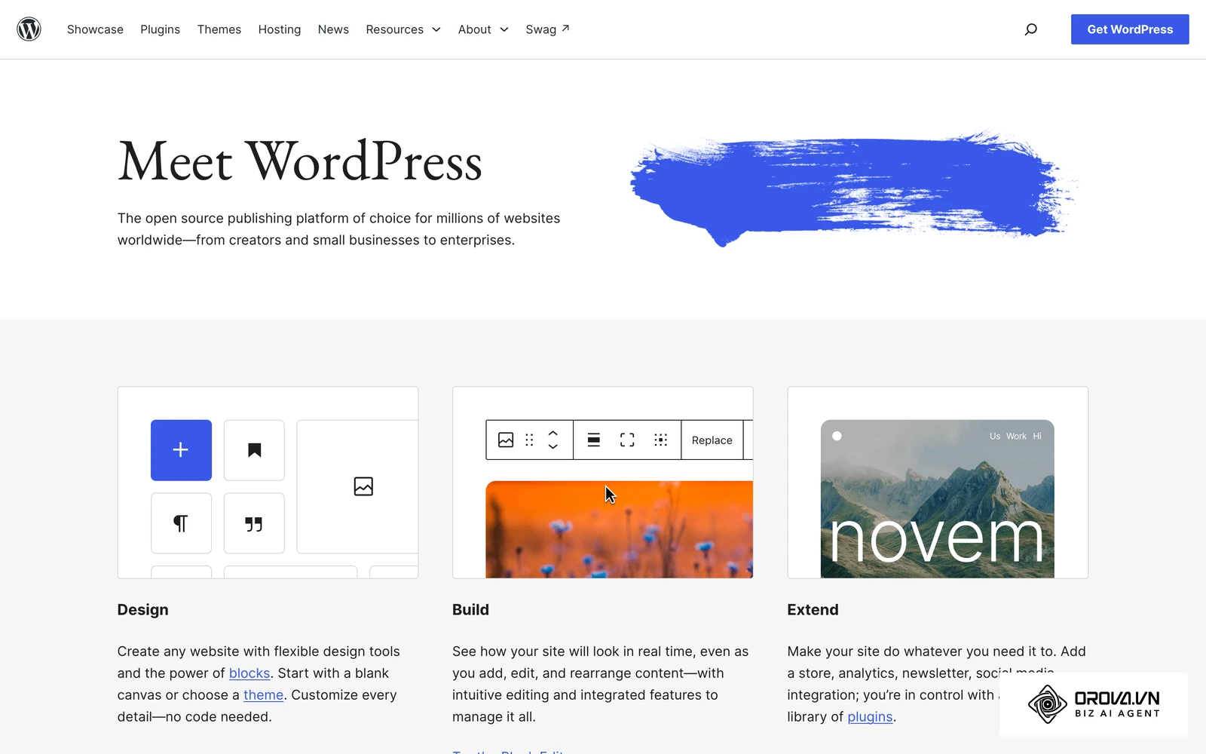The height and width of the screenshot is (754, 1206).
Task: Click the white dot in novem preview
Action: click(837, 436)
